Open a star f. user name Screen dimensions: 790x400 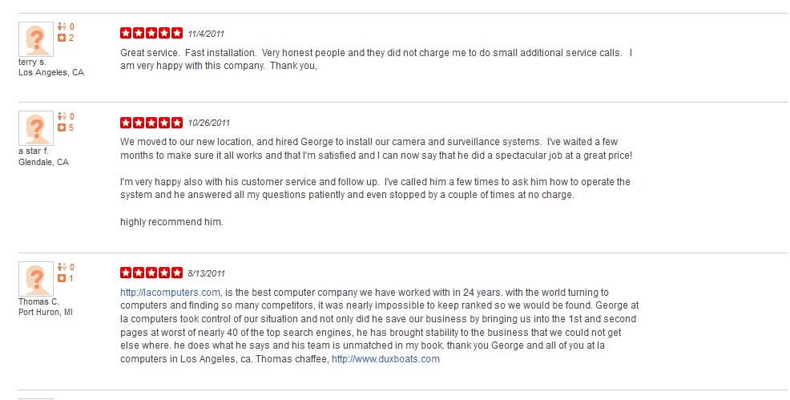pyautogui.click(x=34, y=152)
